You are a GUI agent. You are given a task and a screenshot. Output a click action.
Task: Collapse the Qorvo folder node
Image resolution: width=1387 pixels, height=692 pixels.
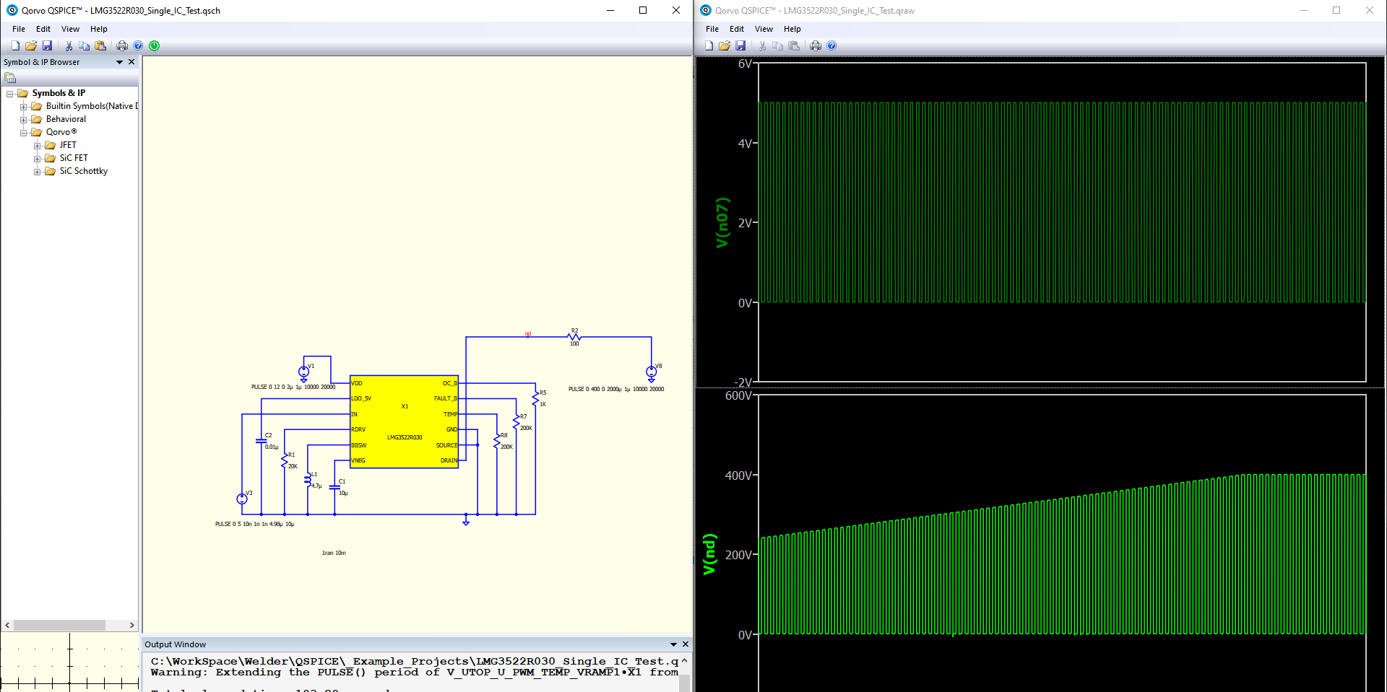click(x=24, y=133)
